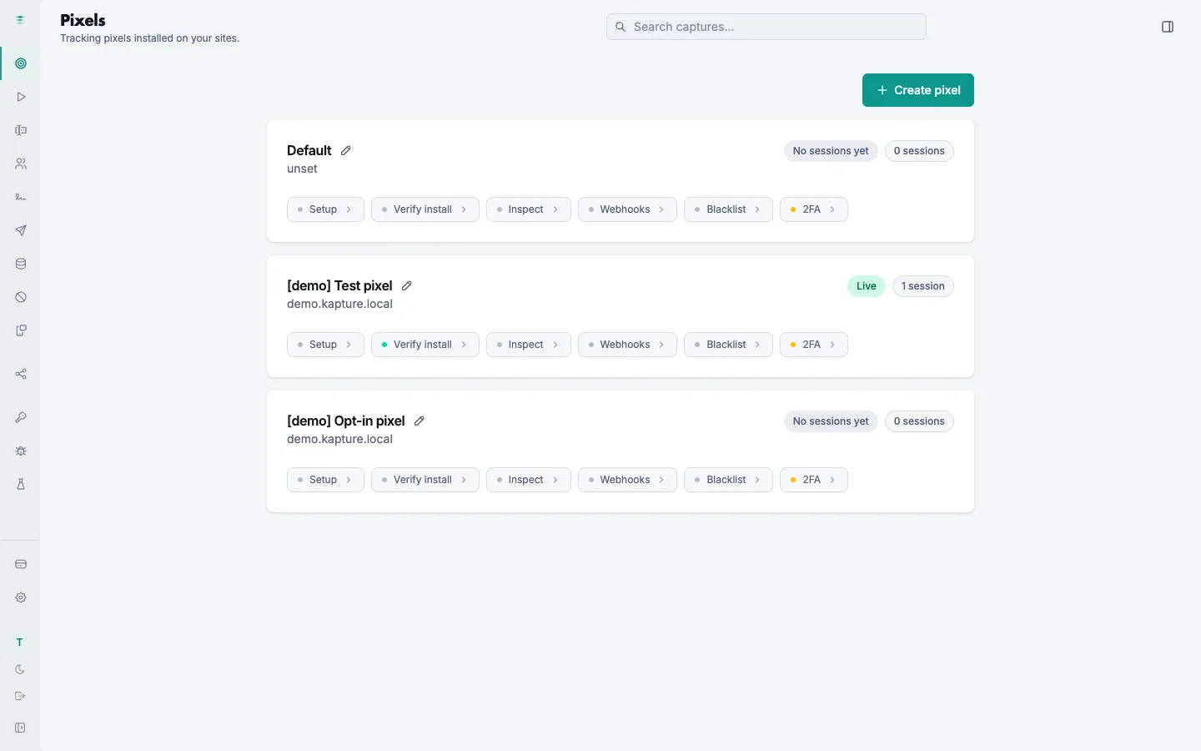Image resolution: width=1201 pixels, height=751 pixels.
Task: Click the logout icon in sidebar
Action: [x=20, y=696]
